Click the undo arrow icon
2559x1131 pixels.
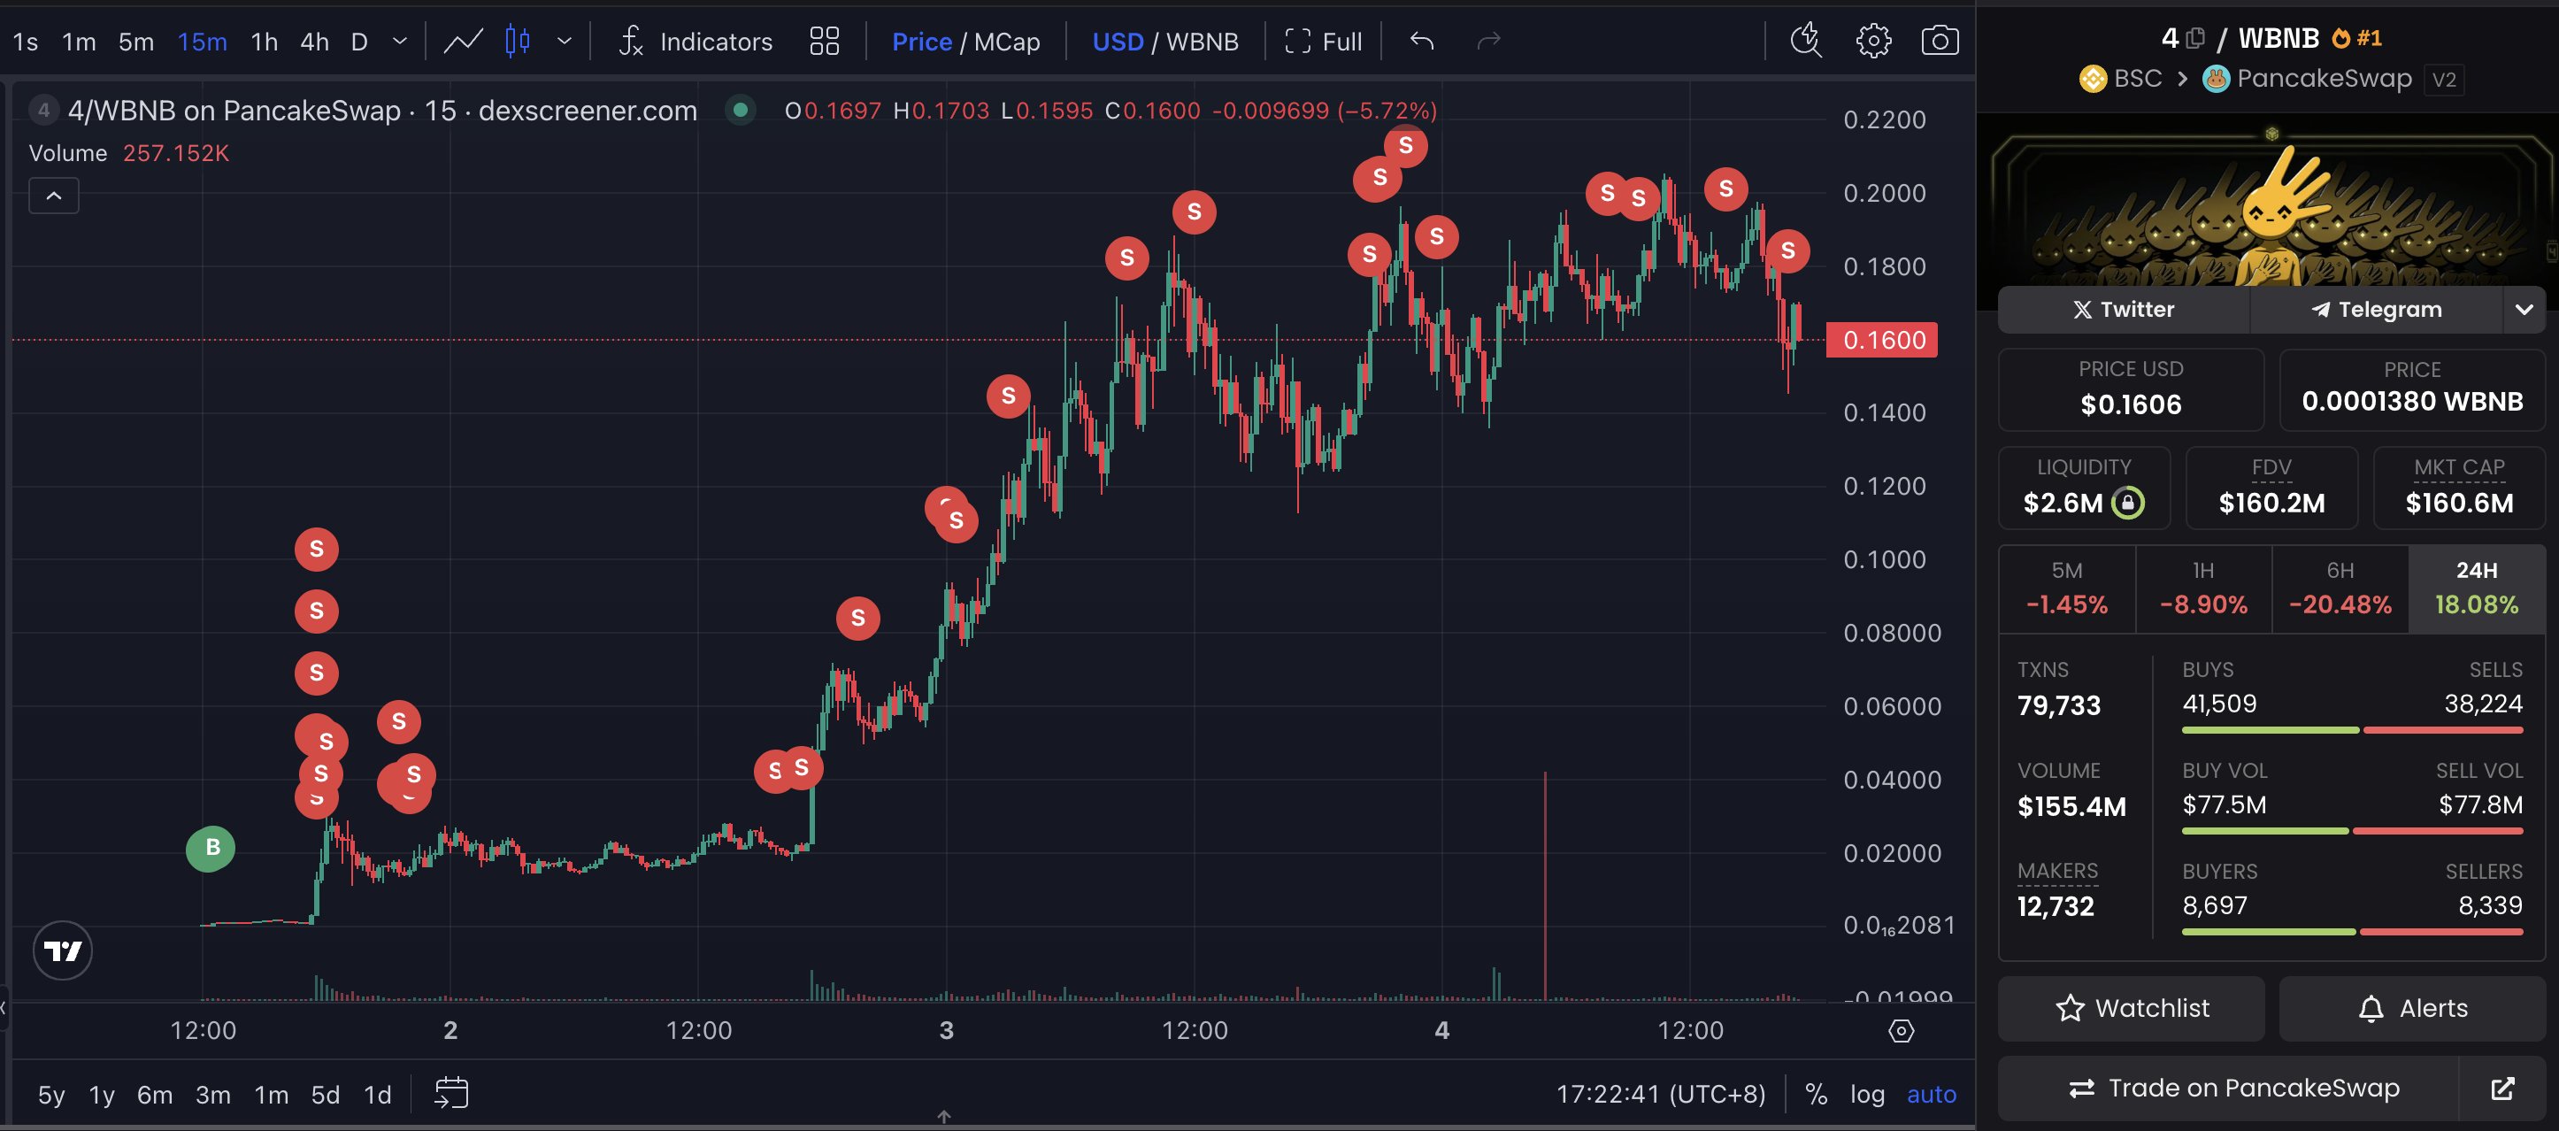tap(1422, 42)
